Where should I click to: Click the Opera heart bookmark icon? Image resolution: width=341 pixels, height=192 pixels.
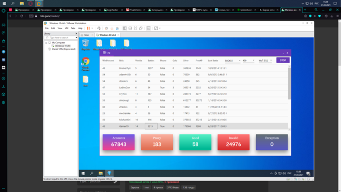pyautogui.click(x=320, y=16)
